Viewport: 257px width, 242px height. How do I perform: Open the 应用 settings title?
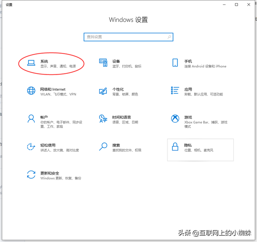pyautogui.click(x=188, y=89)
